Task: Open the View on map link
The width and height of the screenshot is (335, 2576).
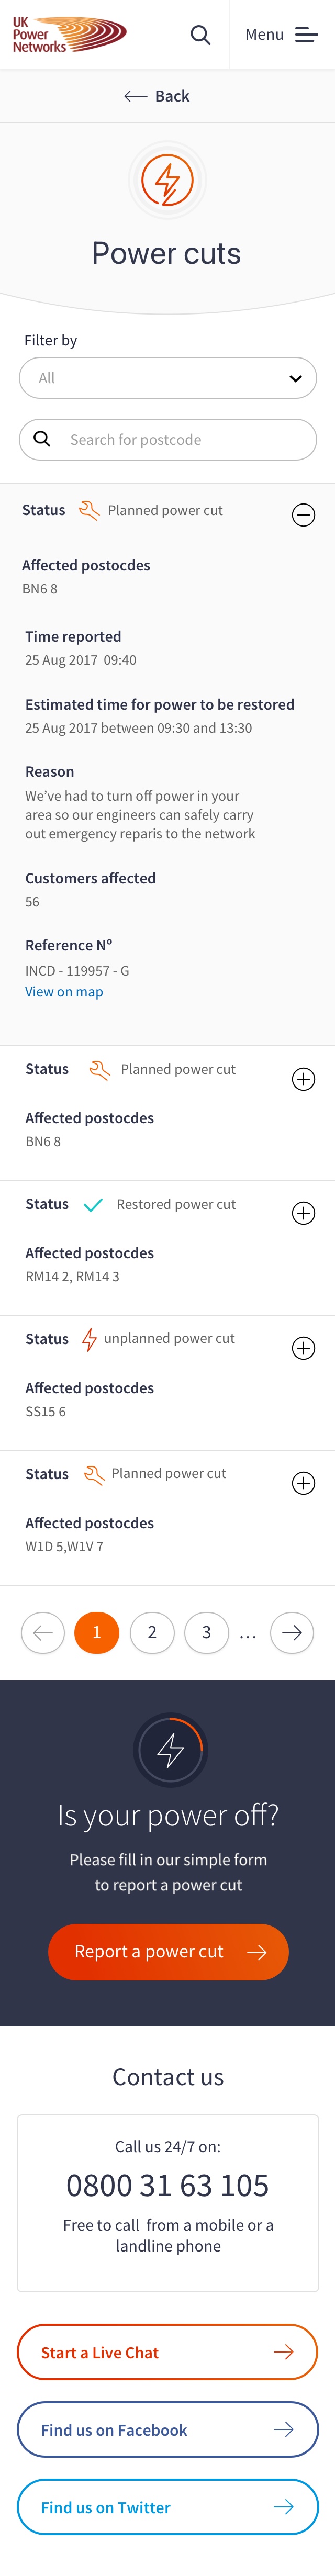Action: pos(64,992)
